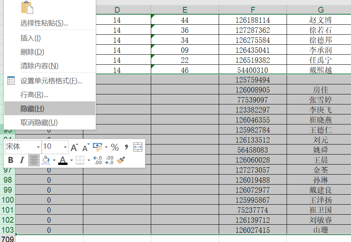Screen dimensions: 351x242
Task: Select row 100 header
Action: tap(8, 200)
